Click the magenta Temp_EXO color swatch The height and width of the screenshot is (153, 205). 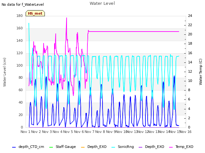[x=171, y=147]
